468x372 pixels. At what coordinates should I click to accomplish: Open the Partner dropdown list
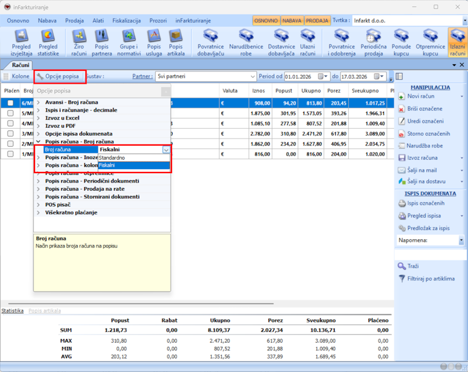click(252, 77)
